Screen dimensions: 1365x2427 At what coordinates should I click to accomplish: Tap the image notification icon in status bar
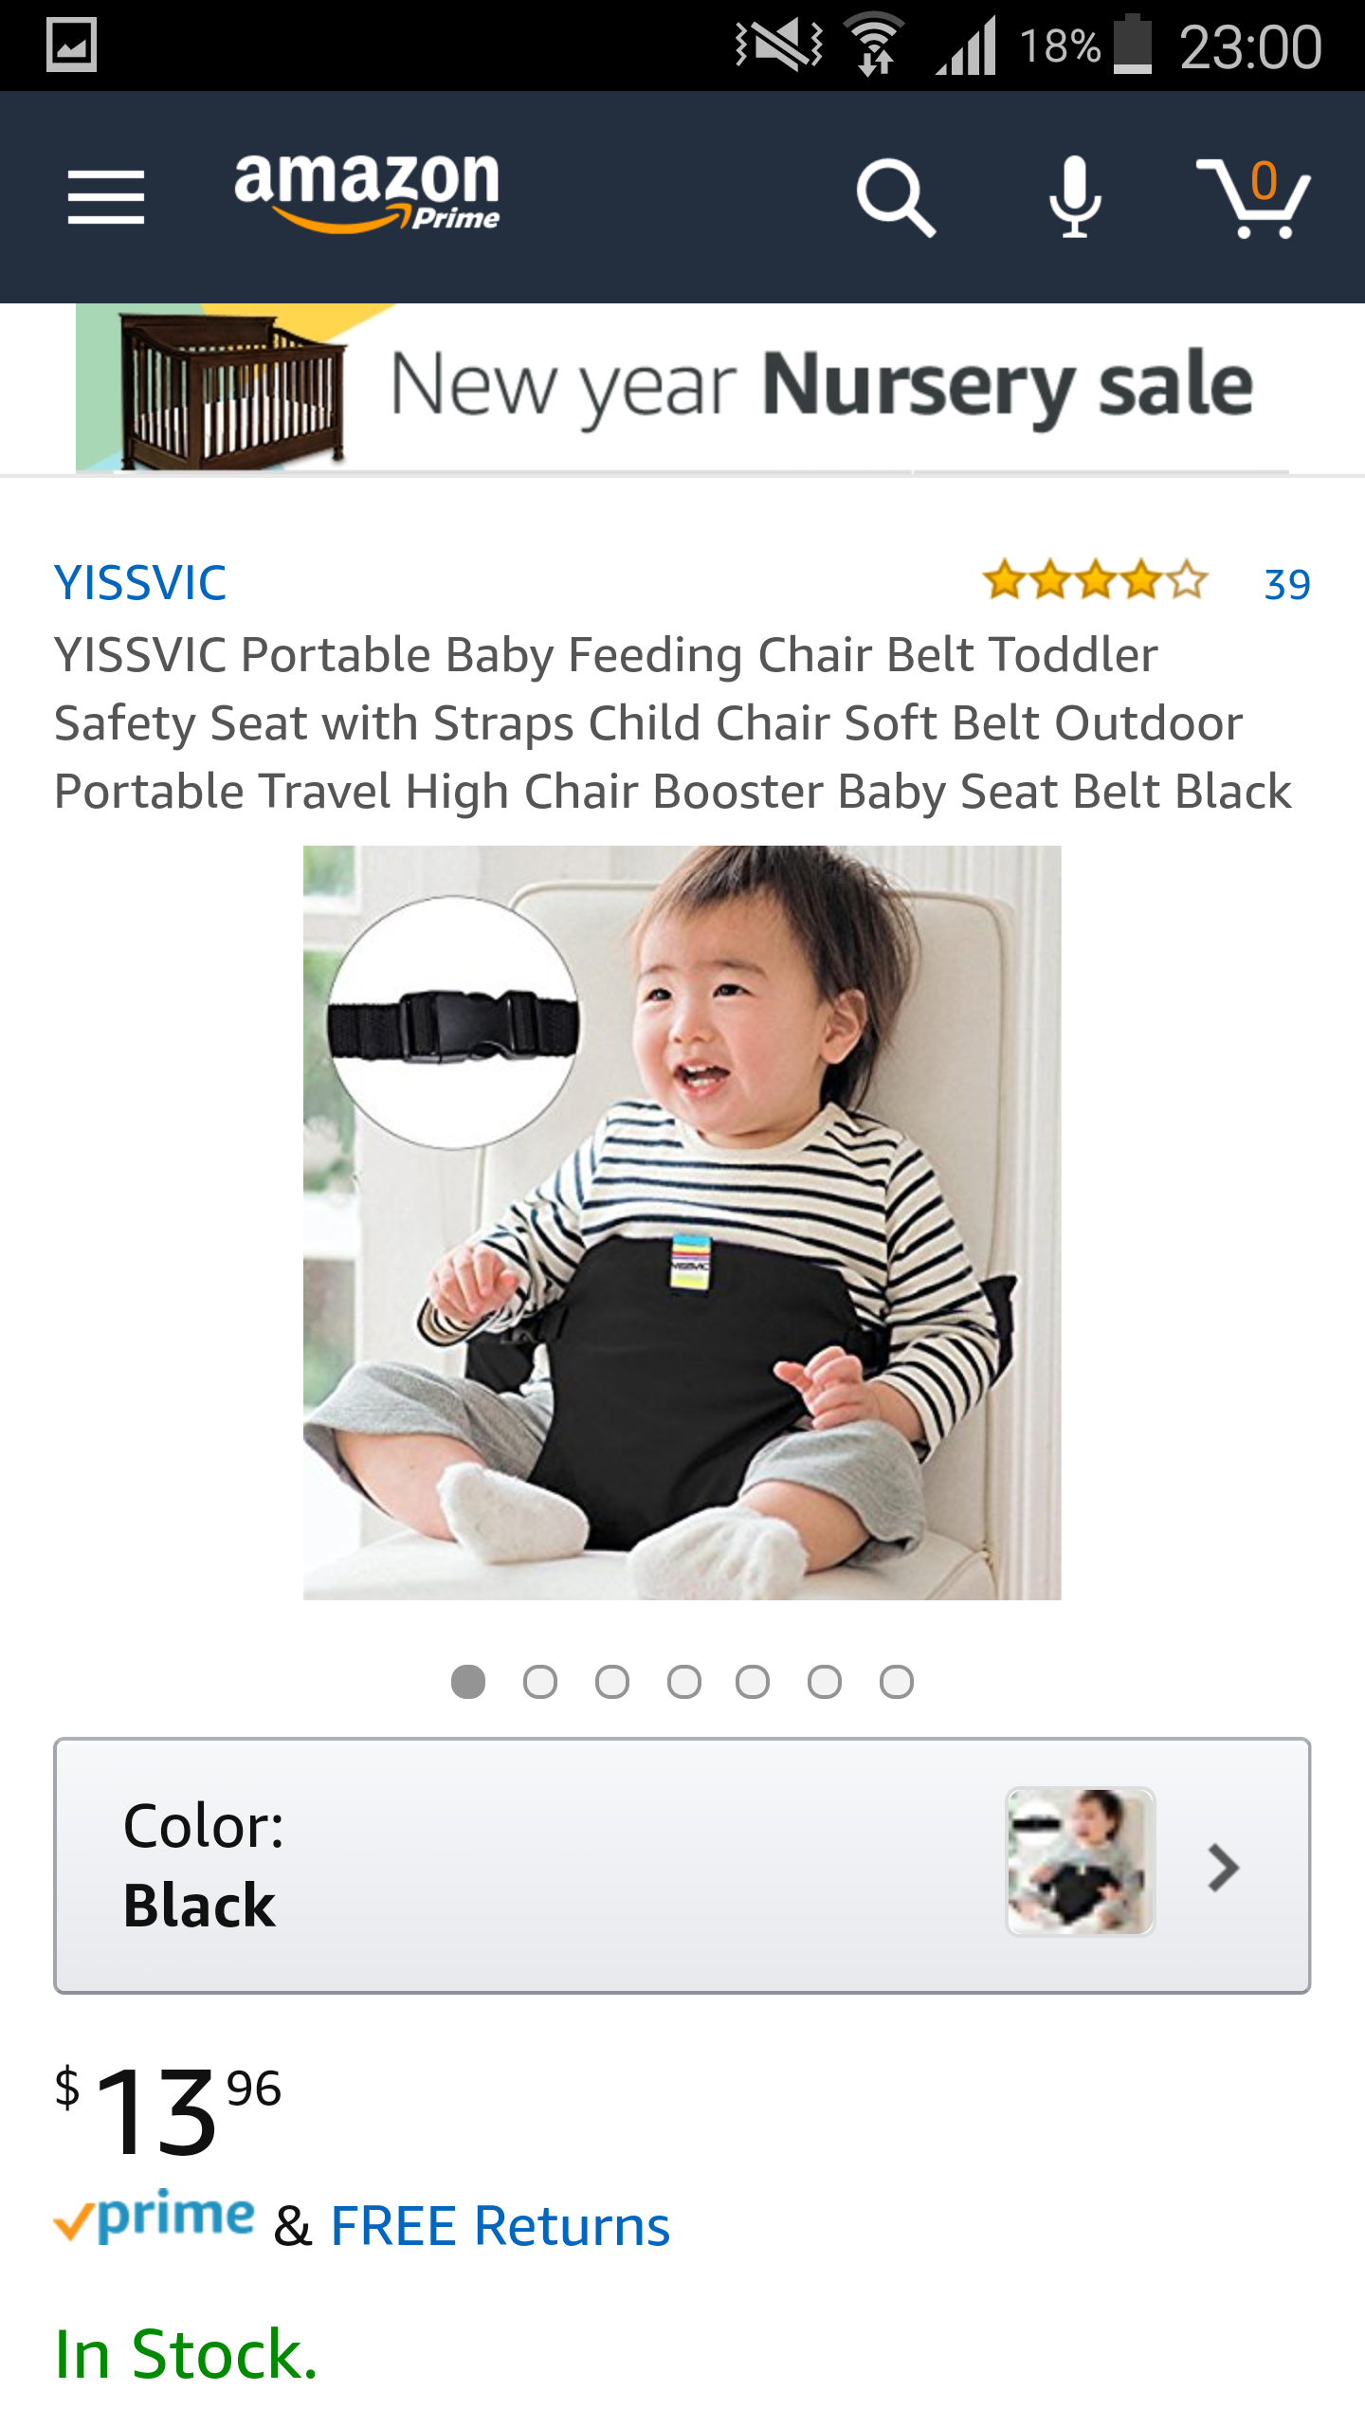coord(72,46)
